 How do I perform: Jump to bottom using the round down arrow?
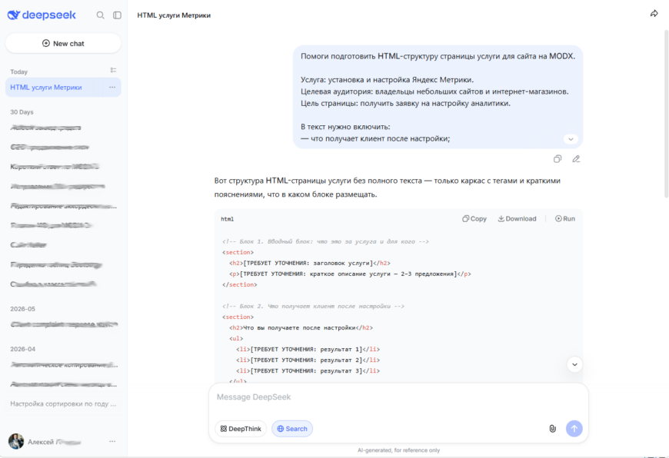[574, 364]
